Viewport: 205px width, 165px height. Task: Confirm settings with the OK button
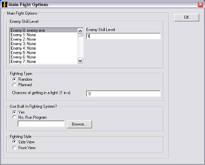pos(187,17)
